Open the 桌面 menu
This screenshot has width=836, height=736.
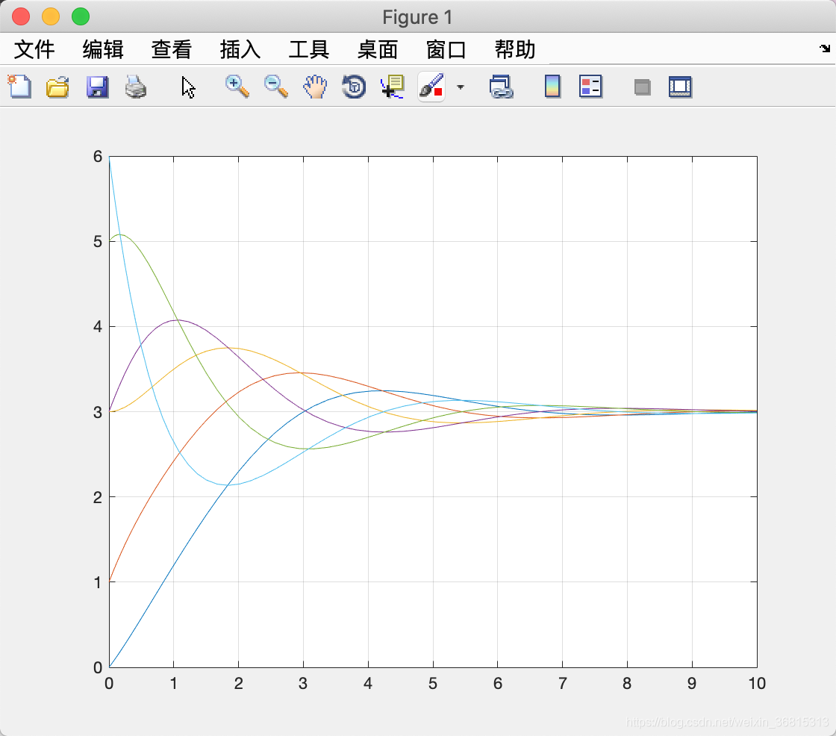tap(378, 49)
